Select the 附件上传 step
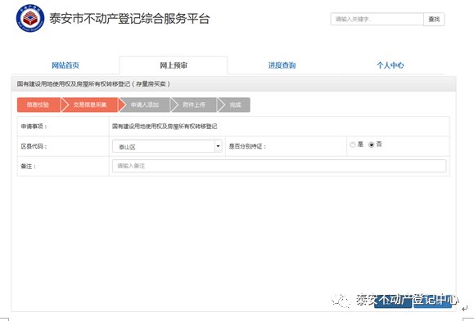 pyautogui.click(x=194, y=105)
